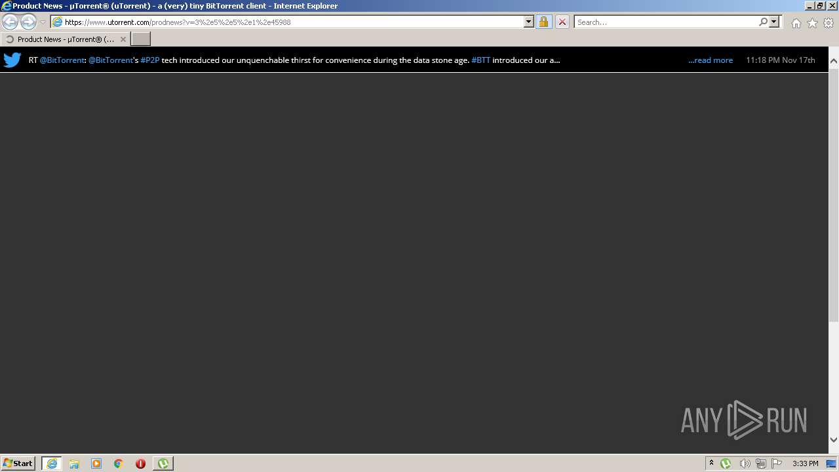Show hidden tray icons arrow
Screen dimensions: 839x472
[711, 463]
